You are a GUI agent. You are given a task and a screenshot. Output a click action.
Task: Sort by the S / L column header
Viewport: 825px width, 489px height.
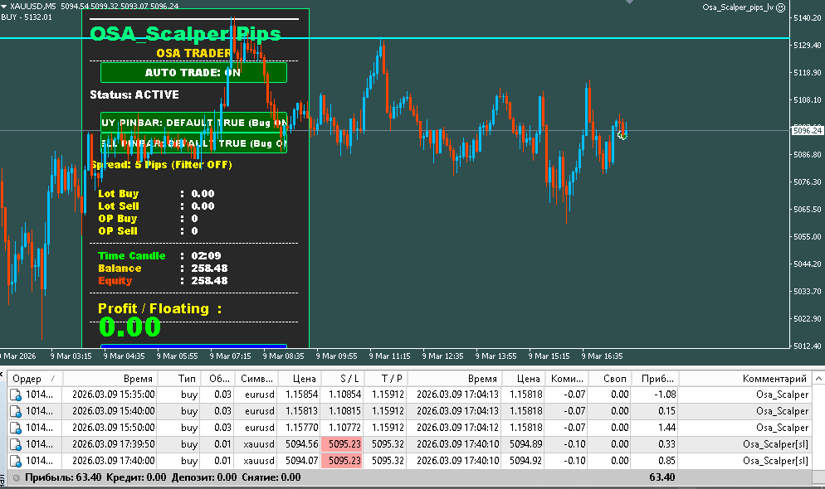coord(341,379)
